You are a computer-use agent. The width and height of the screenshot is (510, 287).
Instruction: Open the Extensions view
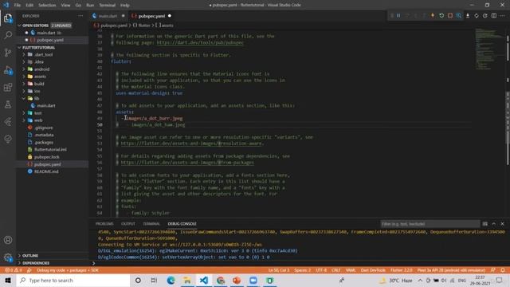8,87
